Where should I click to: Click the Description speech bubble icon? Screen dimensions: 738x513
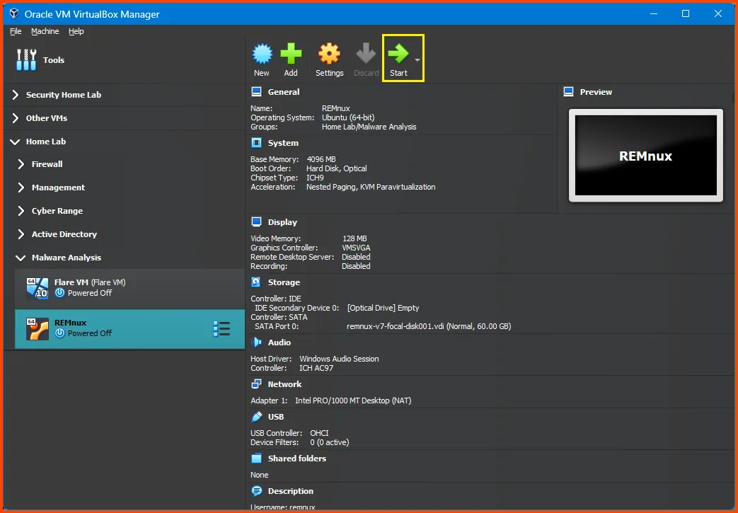click(257, 491)
